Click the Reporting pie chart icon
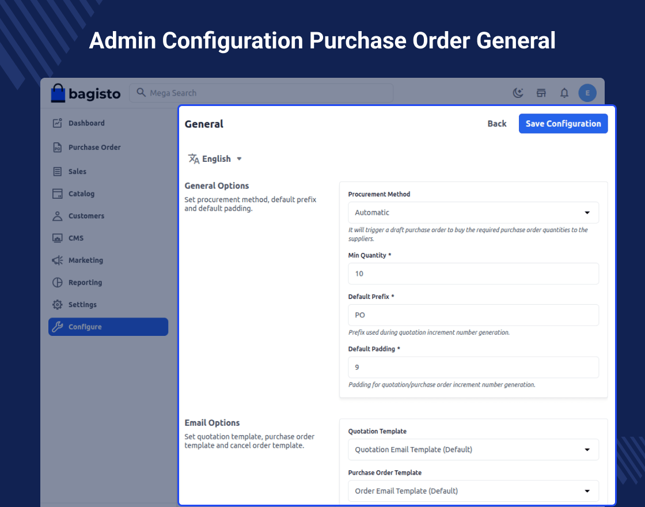The height and width of the screenshot is (507, 645). point(57,283)
